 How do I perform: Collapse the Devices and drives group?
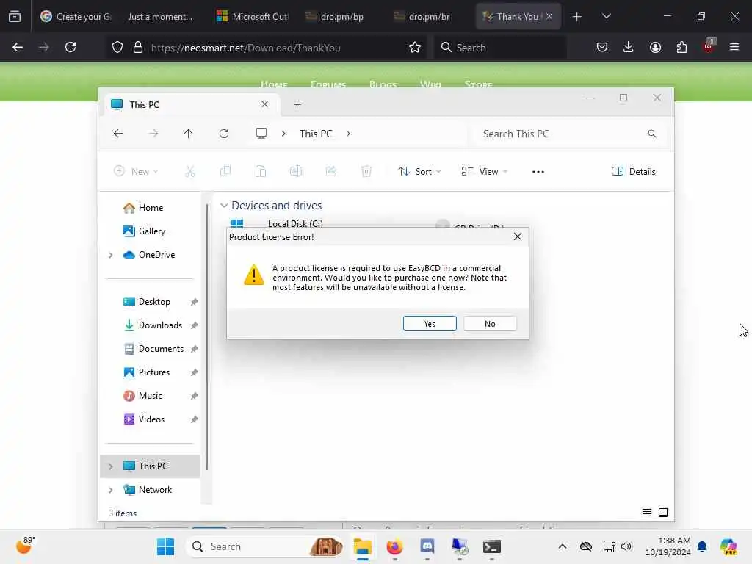pyautogui.click(x=224, y=206)
